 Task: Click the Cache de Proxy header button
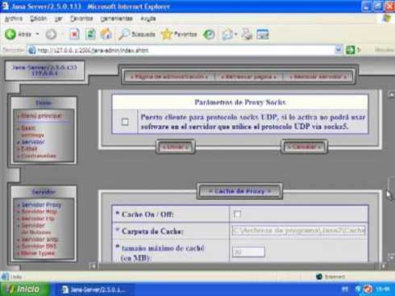point(239,191)
